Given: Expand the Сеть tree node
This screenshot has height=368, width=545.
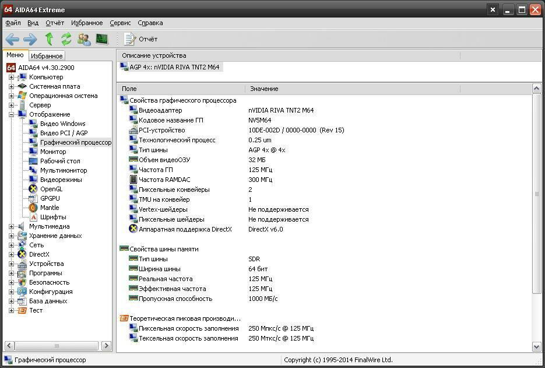Looking at the screenshot, I should [x=12, y=245].
